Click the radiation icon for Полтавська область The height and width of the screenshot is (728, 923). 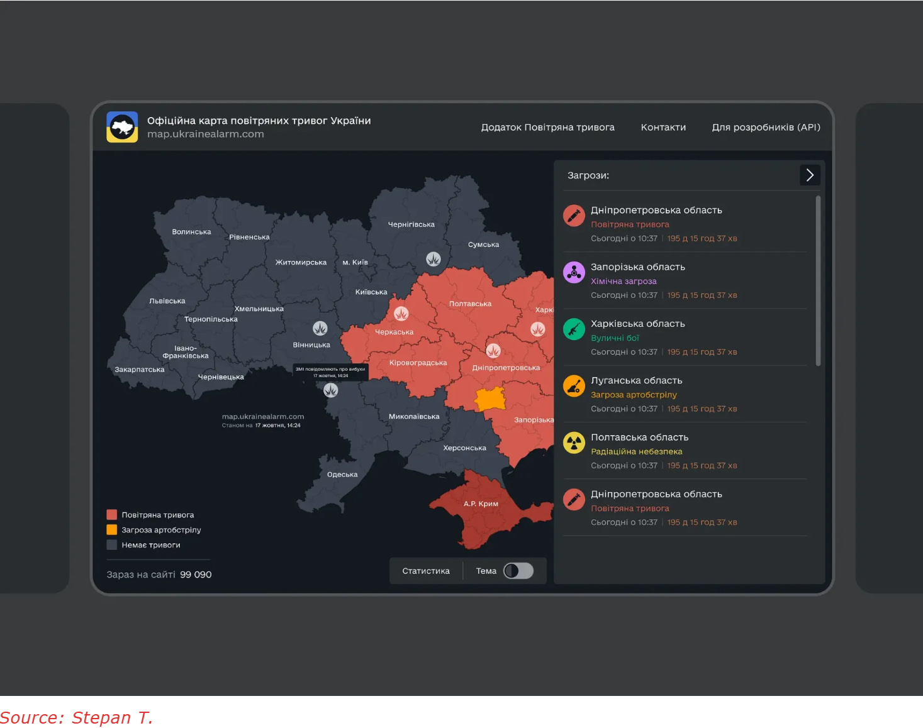tap(574, 443)
